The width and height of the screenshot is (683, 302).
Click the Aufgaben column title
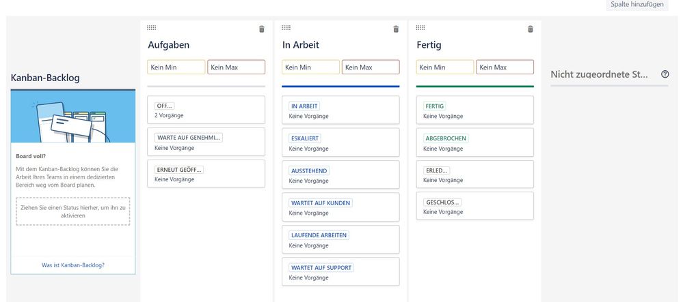(169, 45)
